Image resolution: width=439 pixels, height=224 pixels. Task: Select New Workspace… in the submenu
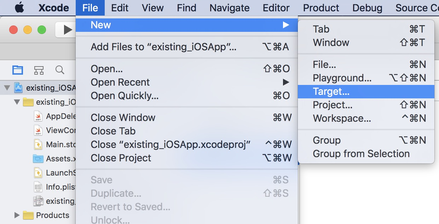point(366,118)
